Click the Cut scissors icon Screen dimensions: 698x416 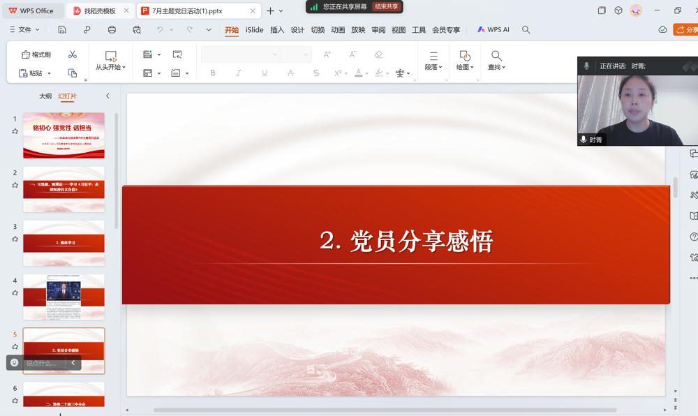pyautogui.click(x=73, y=54)
